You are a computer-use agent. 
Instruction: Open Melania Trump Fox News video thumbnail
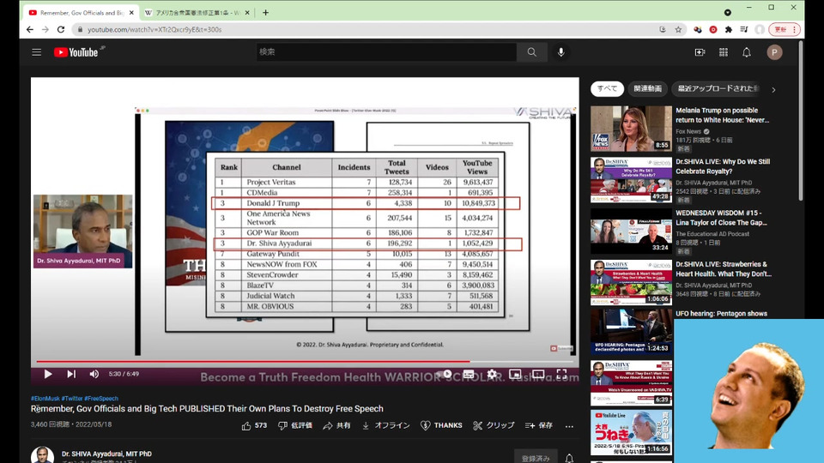pos(631,129)
